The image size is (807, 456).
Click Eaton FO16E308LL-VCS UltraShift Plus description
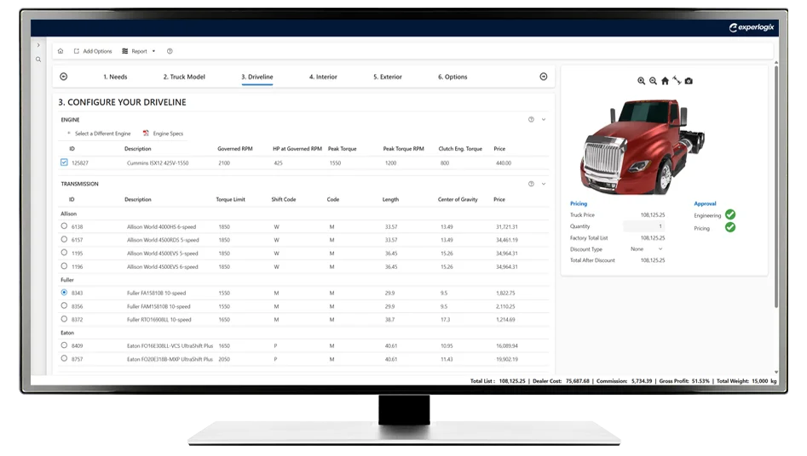(170, 346)
